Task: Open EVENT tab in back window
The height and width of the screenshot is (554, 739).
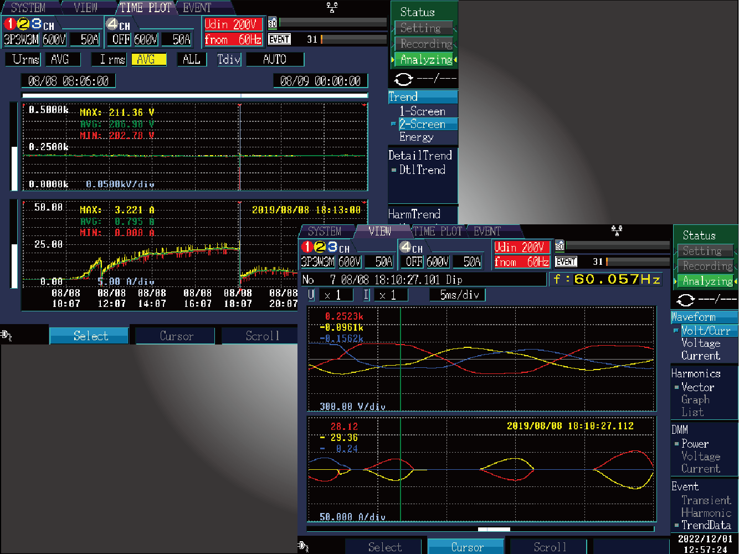Action: coord(197,8)
